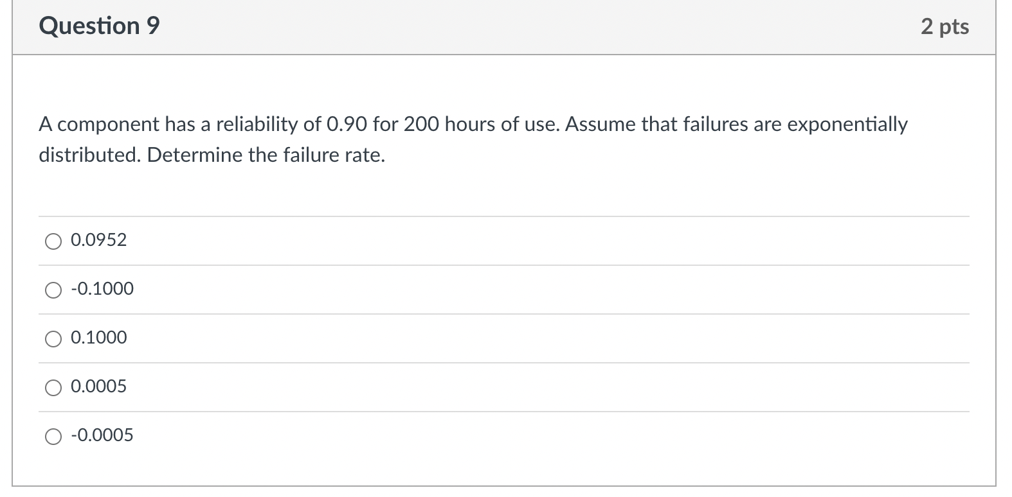Click the -0.1000 answer label
This screenshot has width=1012, height=497.
(102, 290)
